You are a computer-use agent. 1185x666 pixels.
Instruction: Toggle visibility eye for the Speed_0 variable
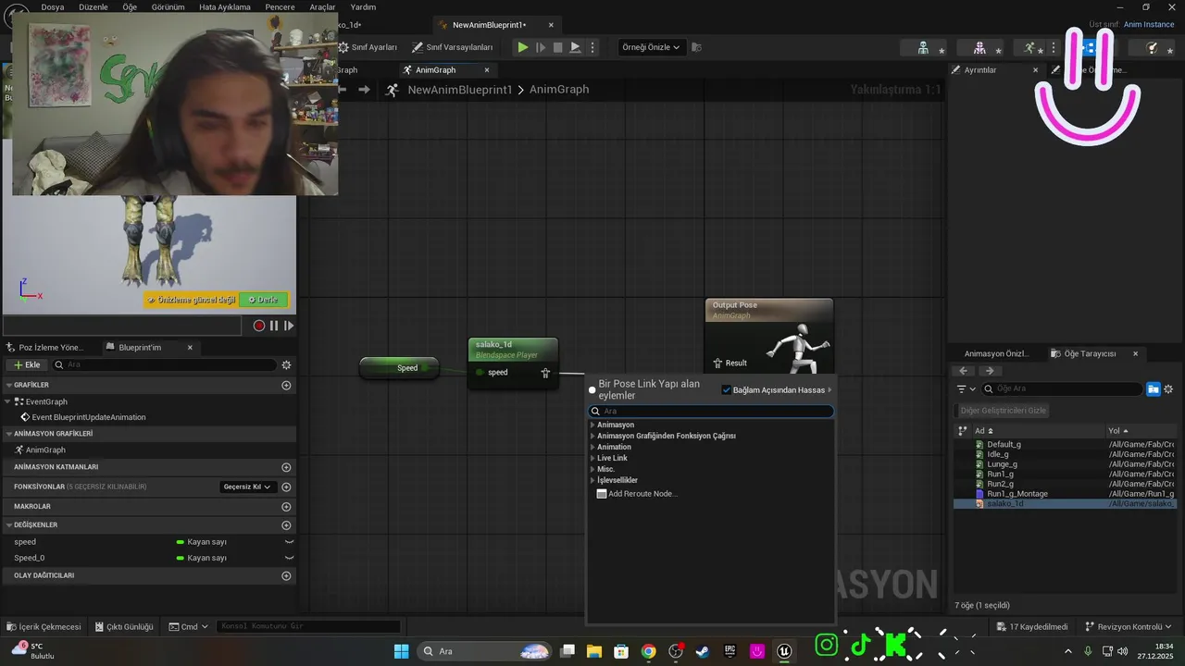pyautogui.click(x=289, y=559)
